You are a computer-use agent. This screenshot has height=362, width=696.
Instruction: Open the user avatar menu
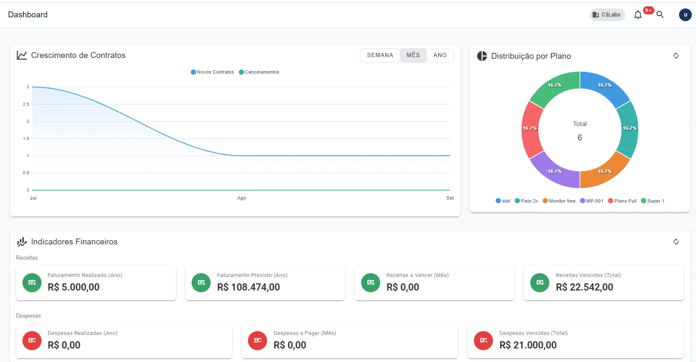[685, 15]
